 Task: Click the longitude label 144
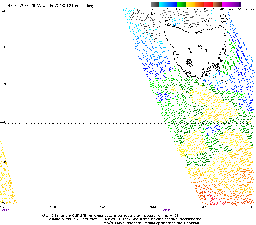click(x=153, y=207)
